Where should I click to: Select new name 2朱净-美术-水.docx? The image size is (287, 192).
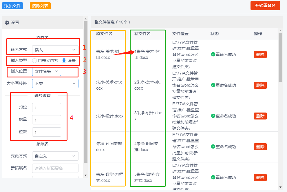tap(147, 85)
